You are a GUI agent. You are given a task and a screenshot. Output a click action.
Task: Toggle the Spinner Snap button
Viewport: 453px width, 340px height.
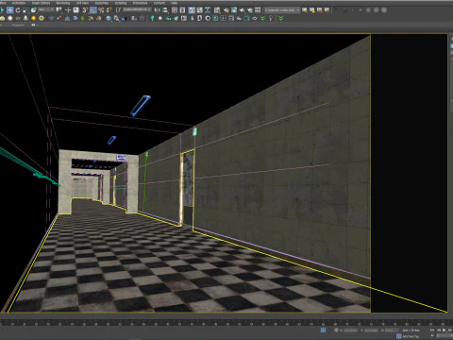click(x=109, y=10)
